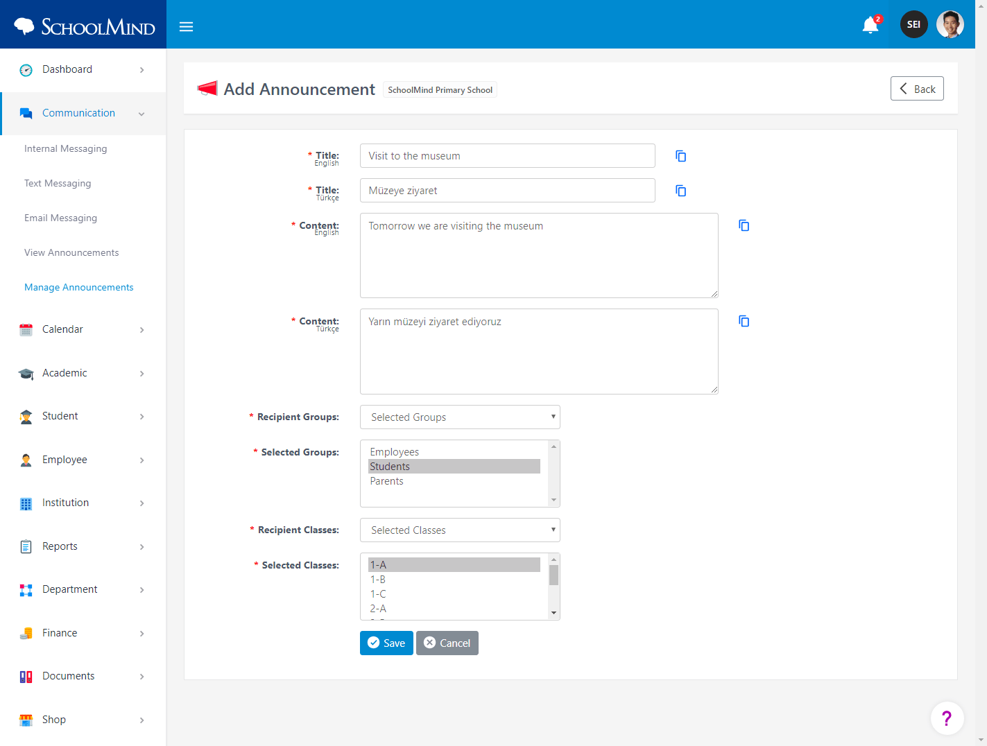Click Selected Classes list scrollbar down arrow
Viewport: 987px width, 746px height.
pyautogui.click(x=553, y=613)
